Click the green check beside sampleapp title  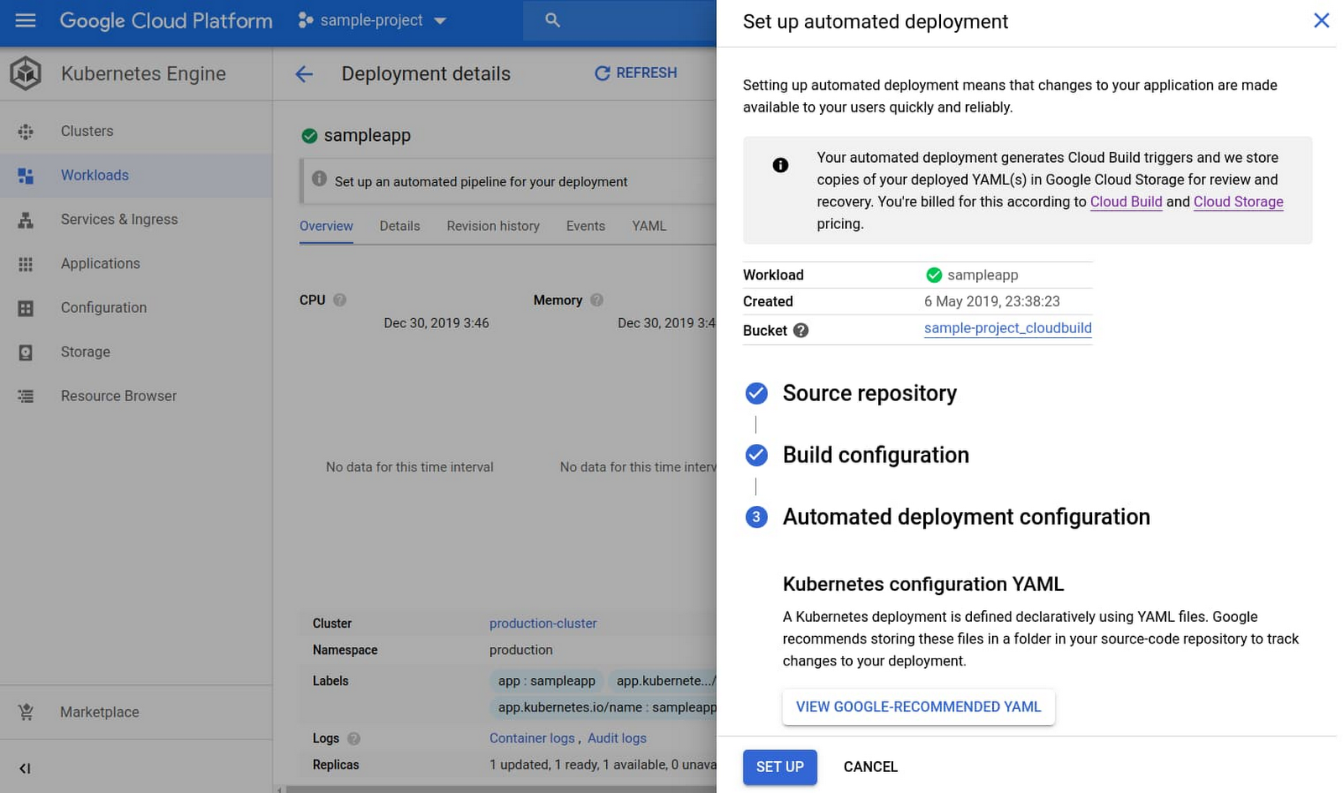310,136
